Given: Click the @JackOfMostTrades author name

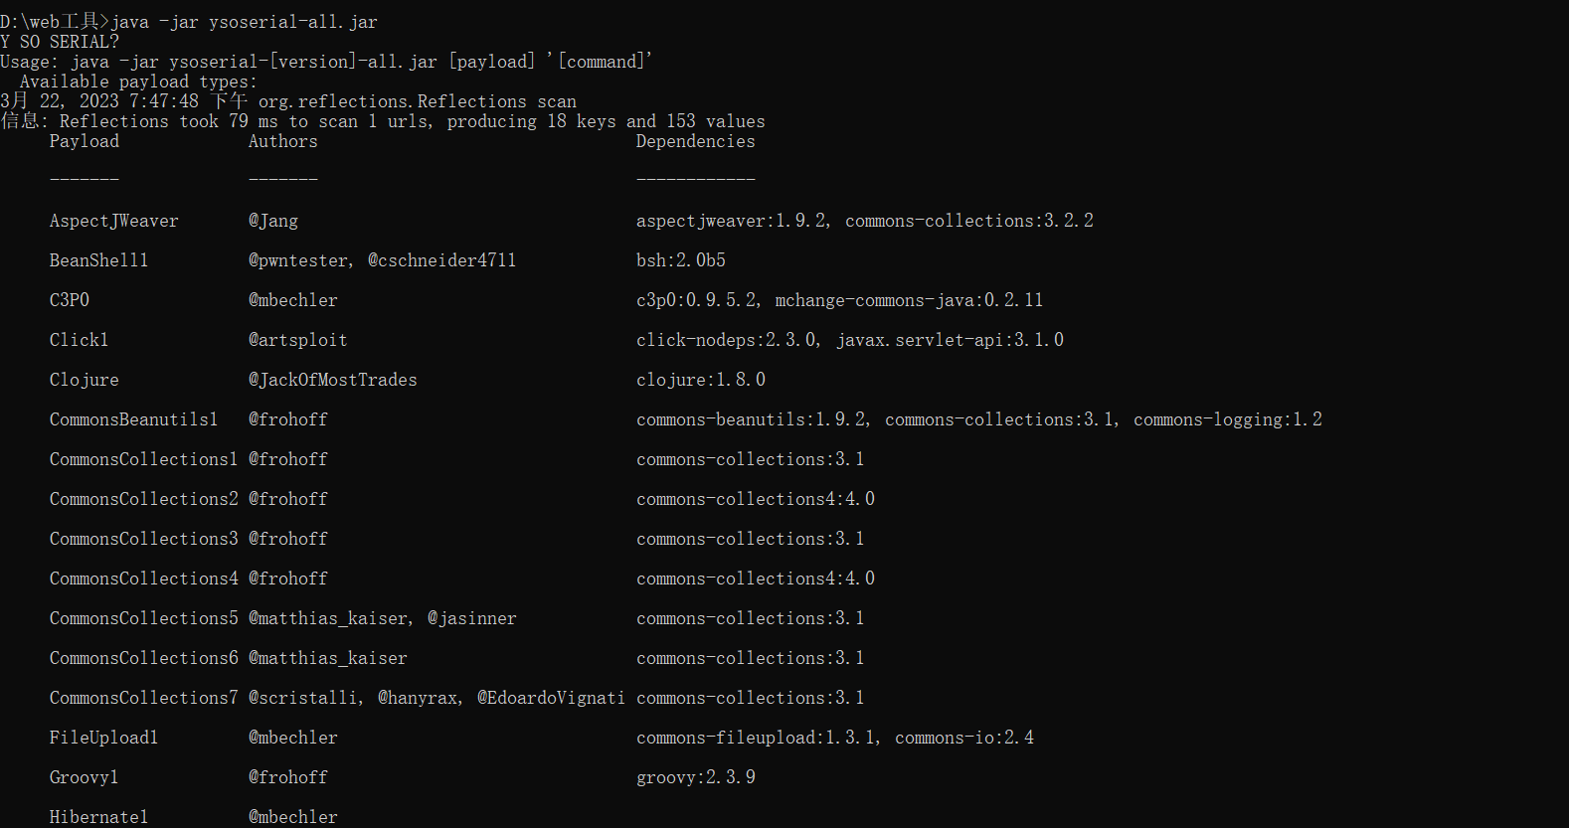Looking at the screenshot, I should click(332, 380).
